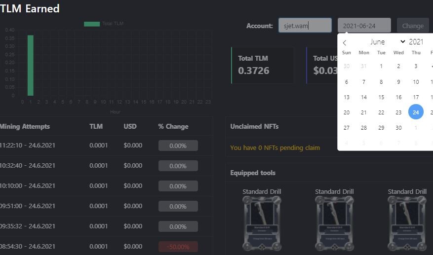Click the NFTs pending claim message
Viewport: 433px width, 255px height.
(x=275, y=147)
